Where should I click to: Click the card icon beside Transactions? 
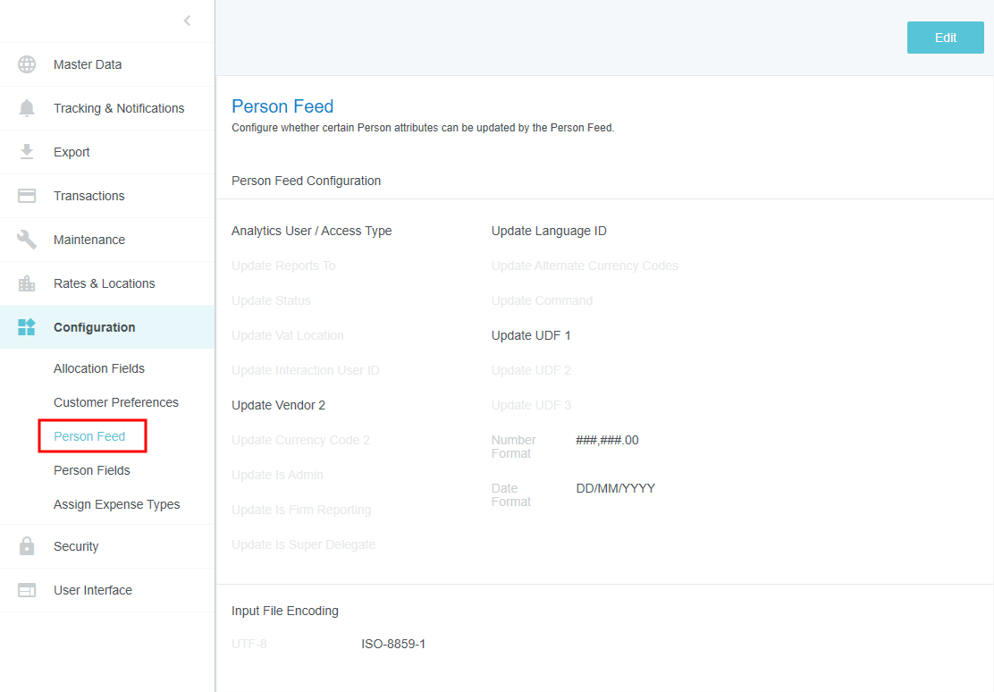click(x=27, y=196)
